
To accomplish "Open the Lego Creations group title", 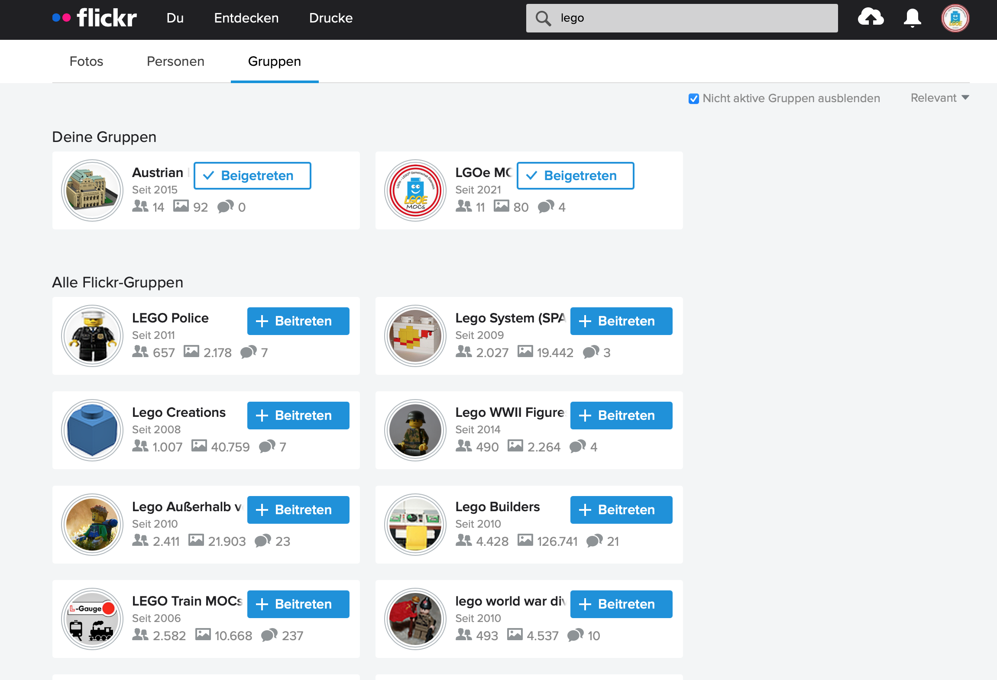I will point(179,412).
